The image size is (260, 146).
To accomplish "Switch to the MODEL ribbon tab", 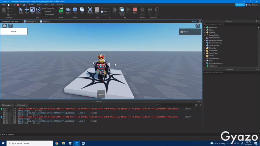I will 39,5.
